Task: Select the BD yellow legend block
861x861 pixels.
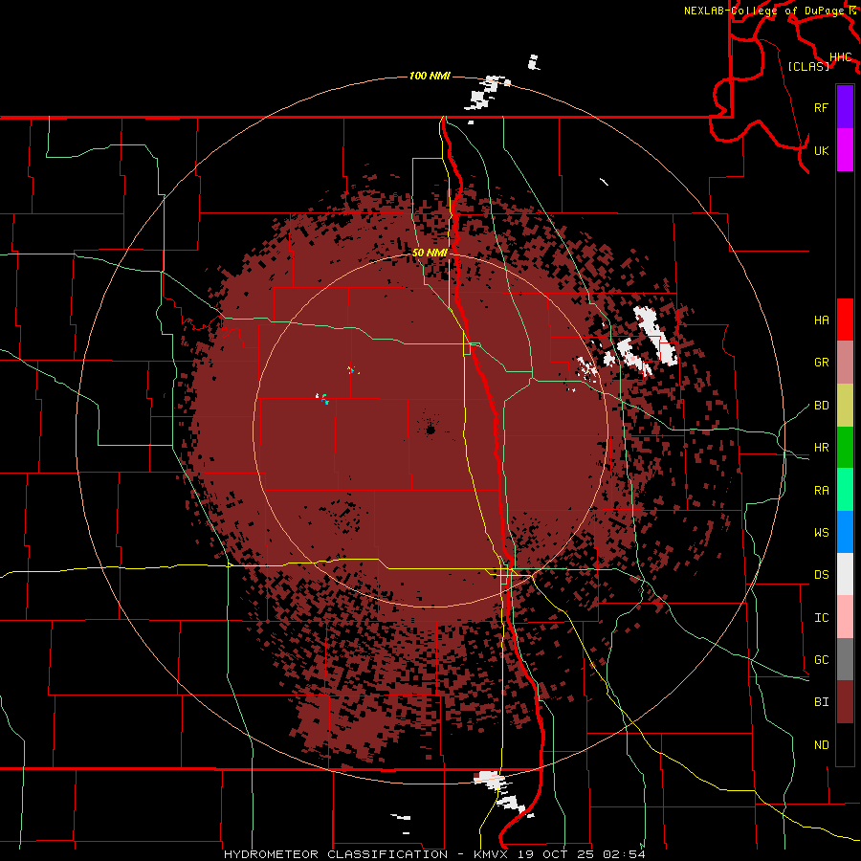Action: [845, 405]
